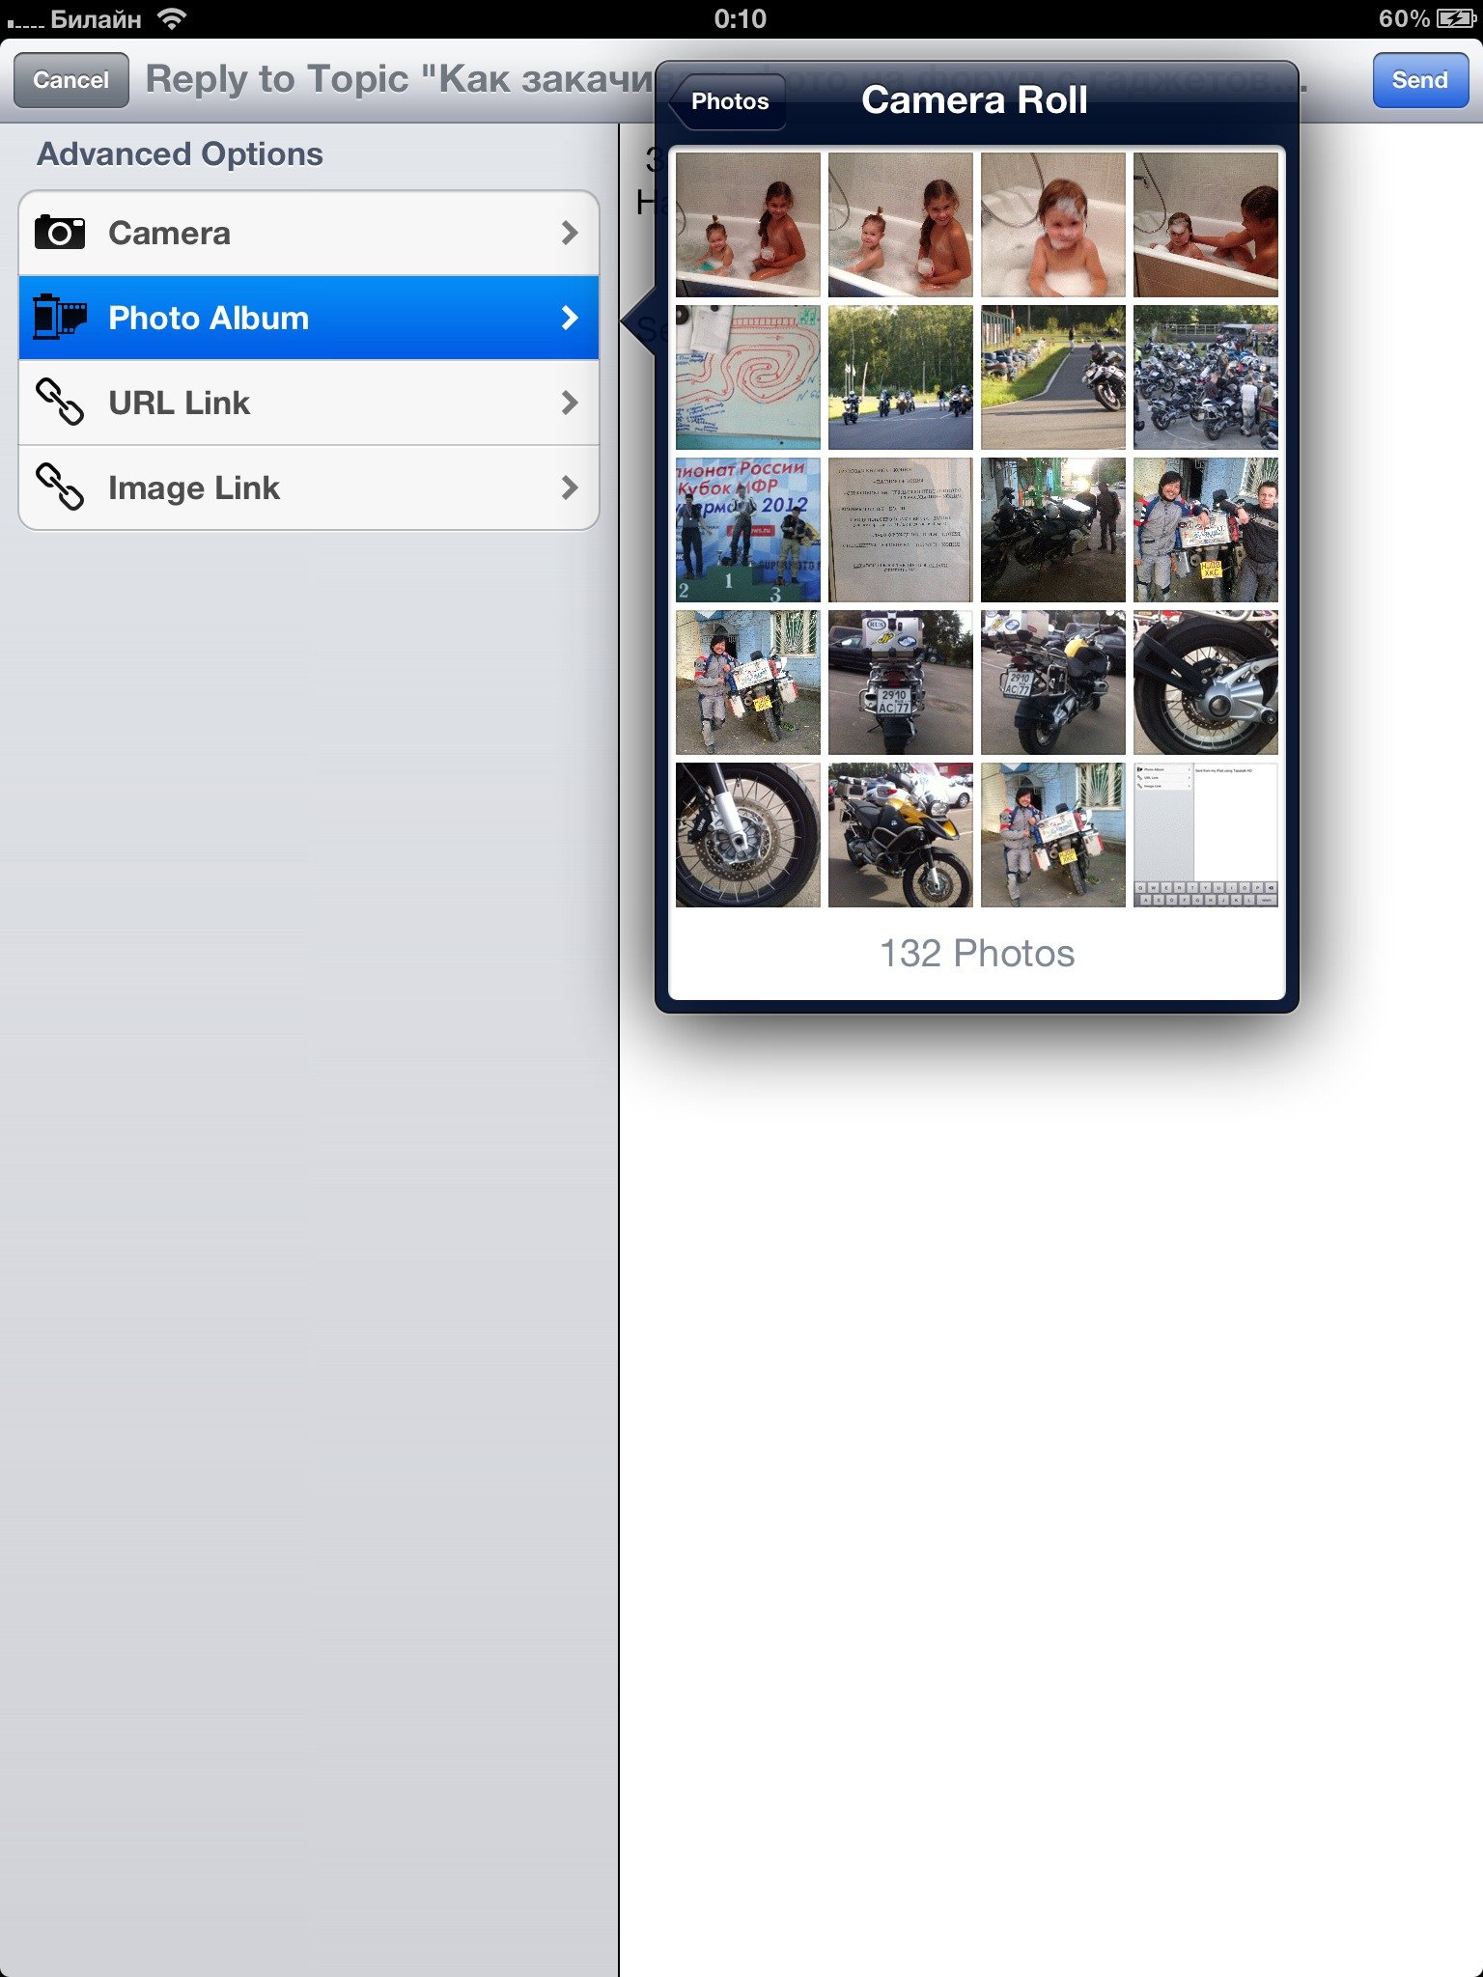
Task: Send the reply with the Send button
Action: (x=1418, y=80)
